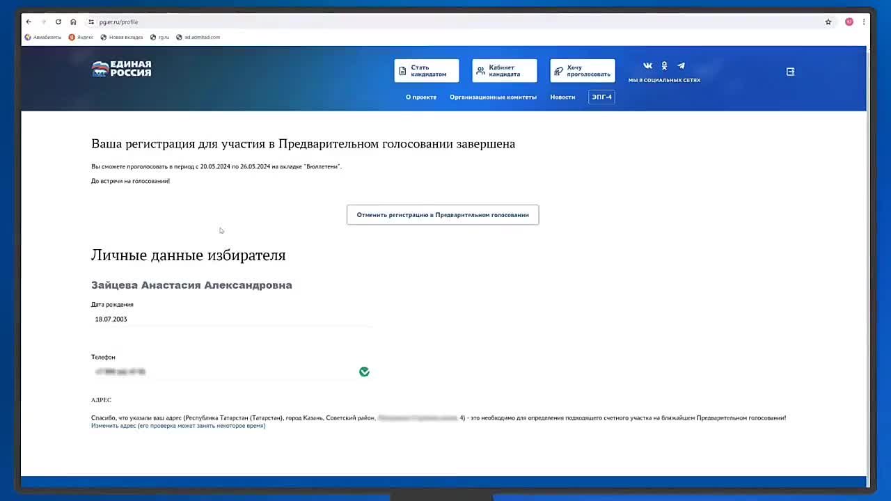
Task: Open the О проекте menu item
Action: (x=421, y=97)
